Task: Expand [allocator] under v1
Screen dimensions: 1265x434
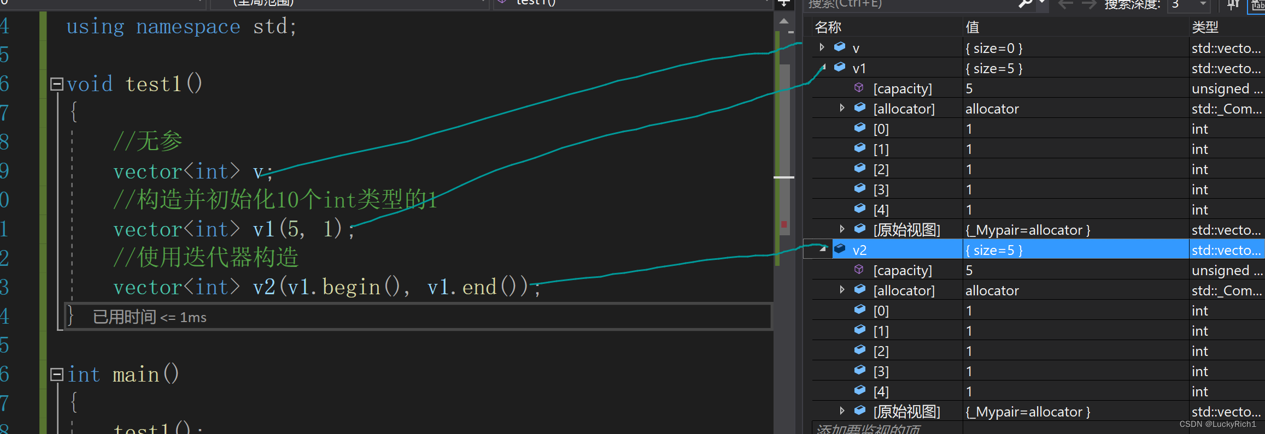Action: 842,108
